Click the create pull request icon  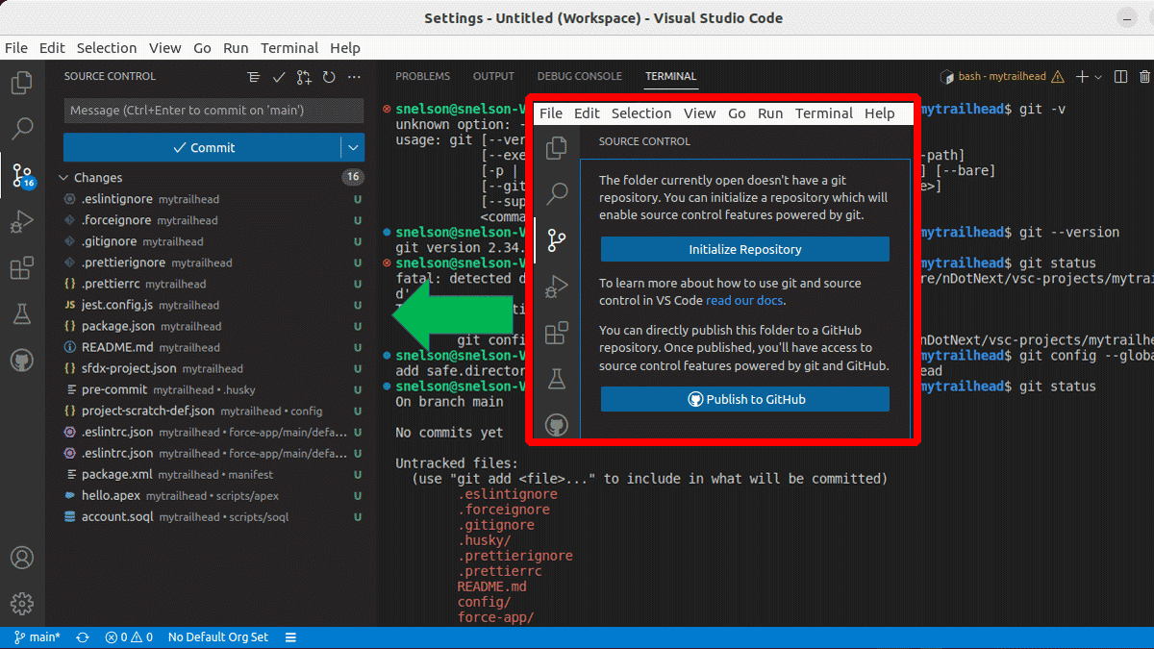(x=304, y=77)
